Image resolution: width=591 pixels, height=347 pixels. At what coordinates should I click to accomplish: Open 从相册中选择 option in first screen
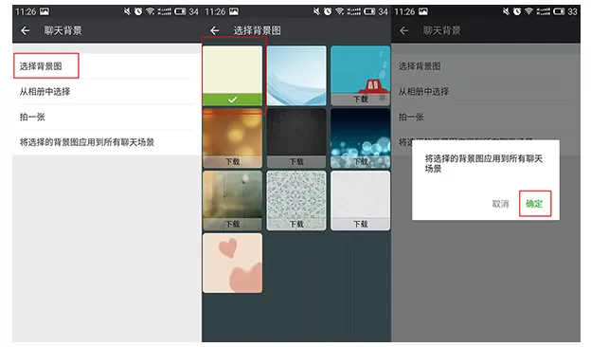click(x=107, y=92)
